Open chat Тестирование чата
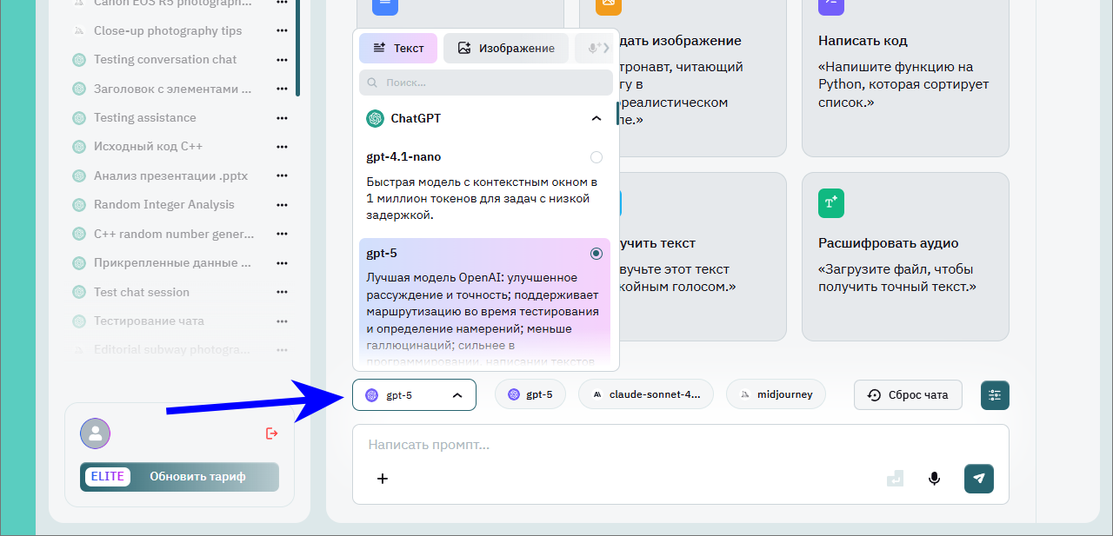Image resolution: width=1113 pixels, height=536 pixels. tap(149, 321)
